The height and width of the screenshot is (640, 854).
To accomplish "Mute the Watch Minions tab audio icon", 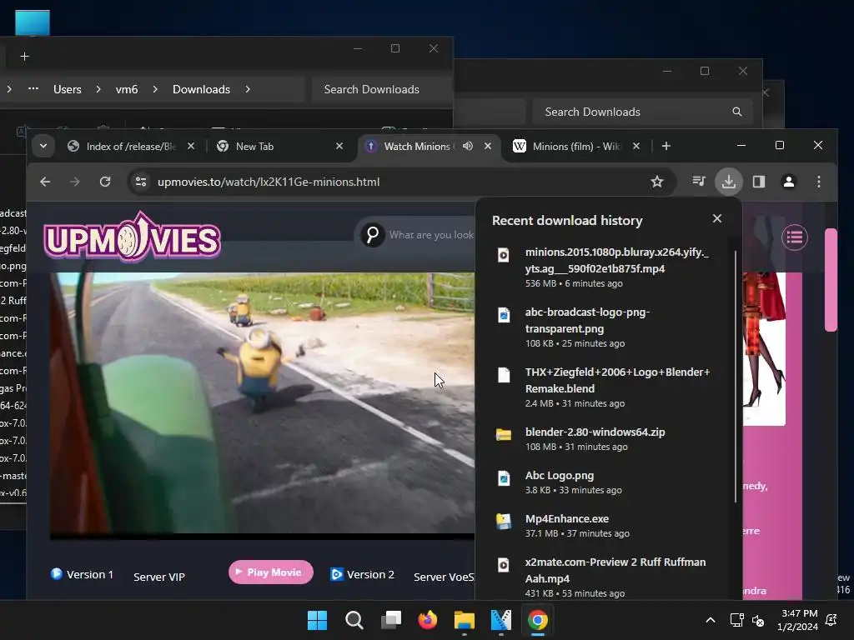I will [x=467, y=146].
